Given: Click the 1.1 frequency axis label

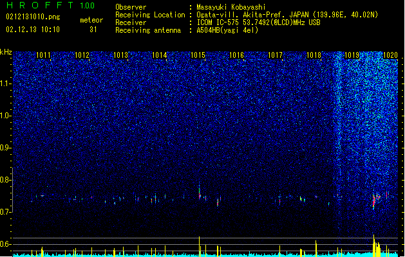Looking at the screenshot, I should point(6,84).
